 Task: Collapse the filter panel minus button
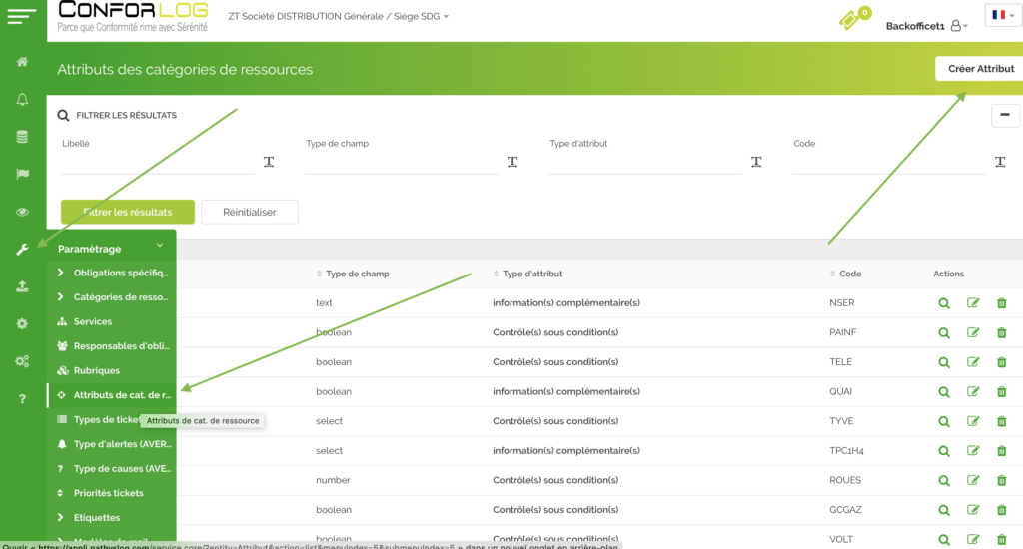point(1005,115)
